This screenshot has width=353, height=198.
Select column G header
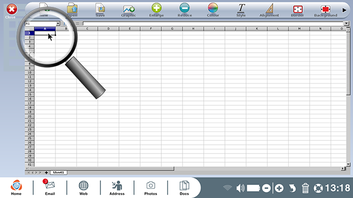point(172,29)
